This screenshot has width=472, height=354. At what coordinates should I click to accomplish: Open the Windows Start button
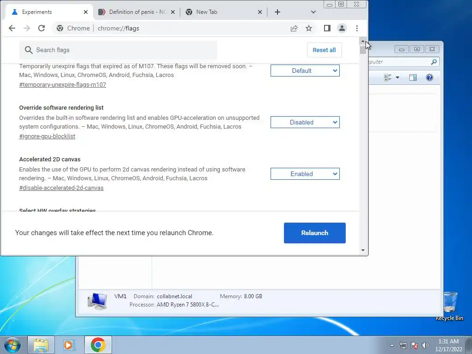point(12,345)
